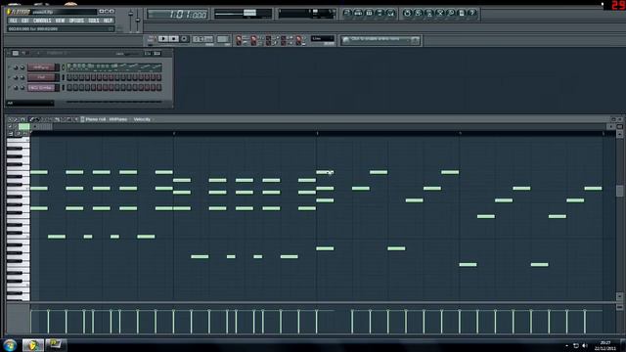Viewport: 626px width, 352px height.
Task: Stop playback with the stop button
Action: point(174,39)
